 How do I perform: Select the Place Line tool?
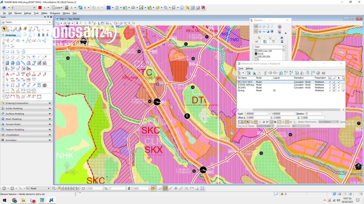(x=13, y=41)
